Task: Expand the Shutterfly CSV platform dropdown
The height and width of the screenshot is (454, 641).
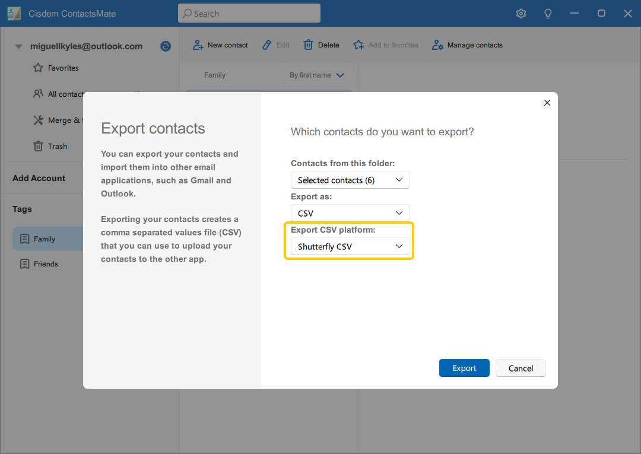Action: (x=350, y=247)
